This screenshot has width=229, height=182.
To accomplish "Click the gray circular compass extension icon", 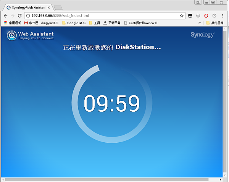I will pyautogui.click(x=214, y=16).
